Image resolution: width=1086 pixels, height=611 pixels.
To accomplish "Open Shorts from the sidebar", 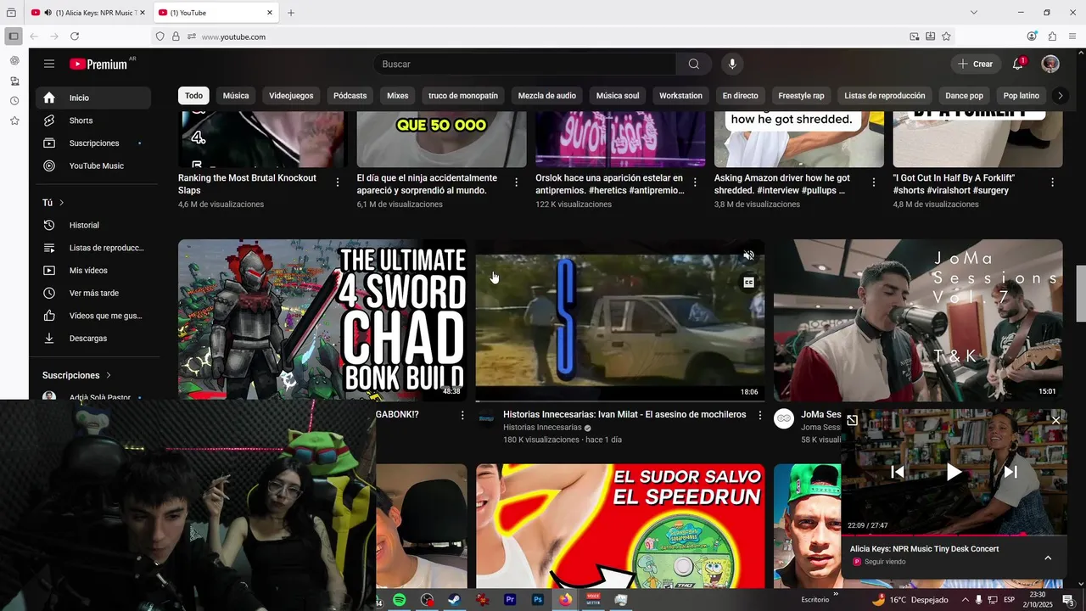I will [x=93, y=121].
